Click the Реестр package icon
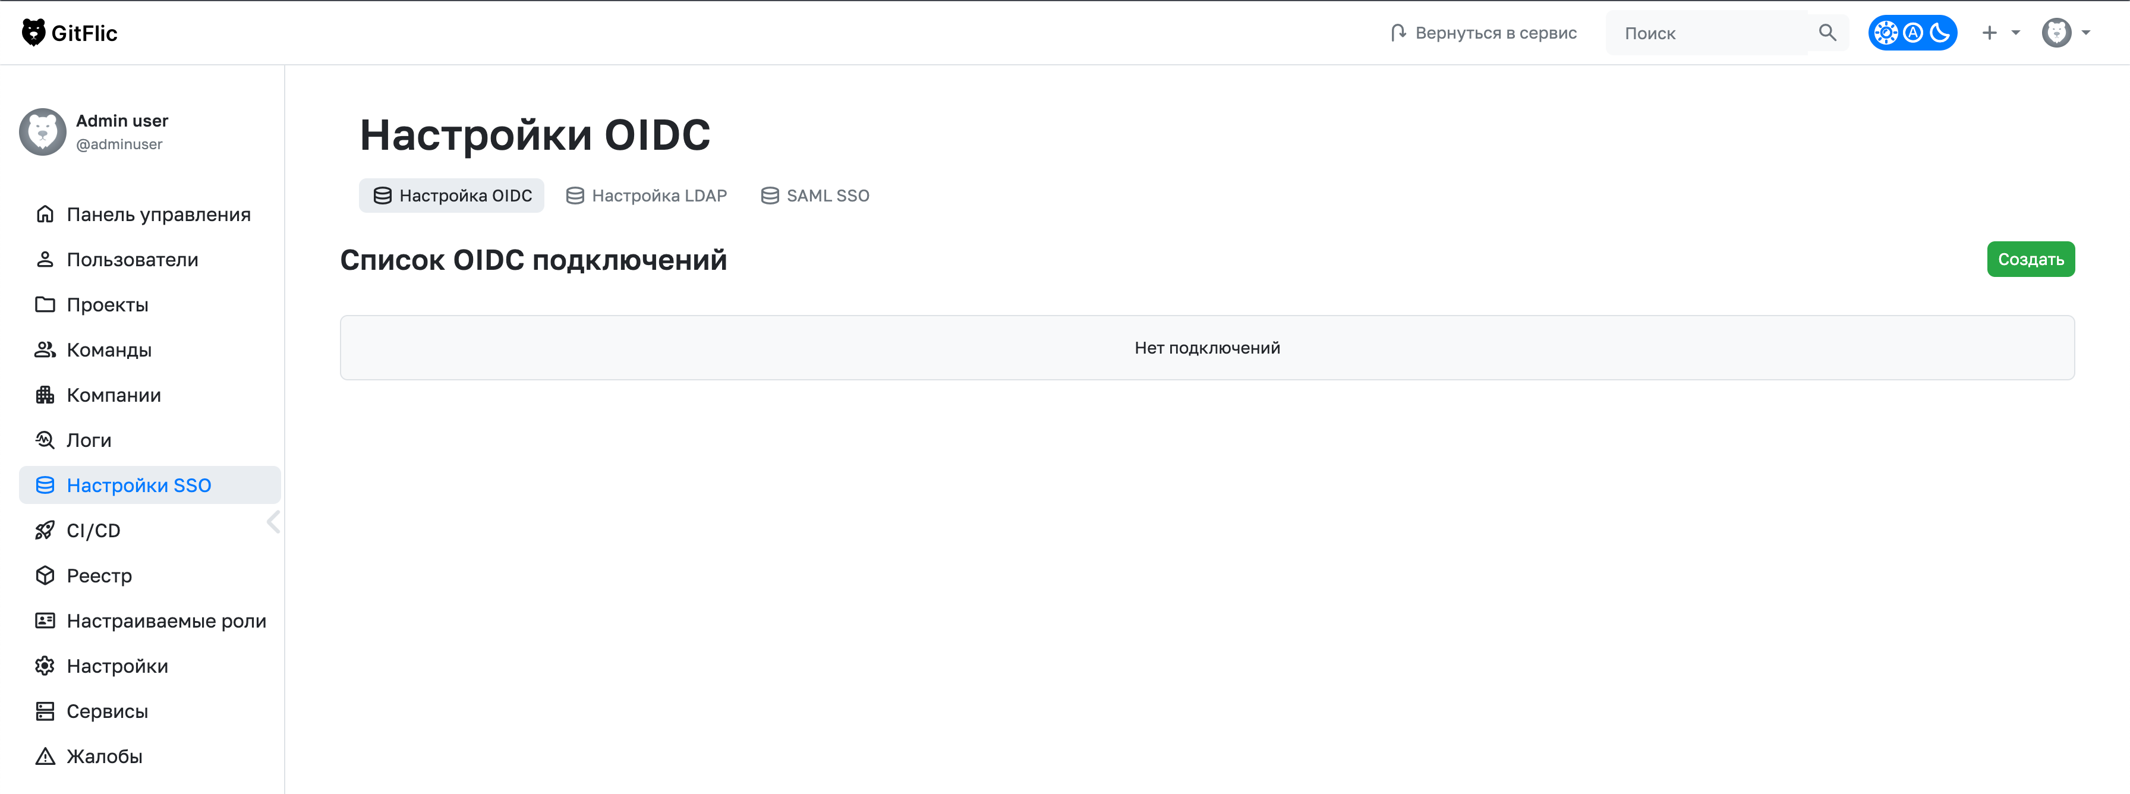The width and height of the screenshot is (2130, 794). pyautogui.click(x=45, y=575)
